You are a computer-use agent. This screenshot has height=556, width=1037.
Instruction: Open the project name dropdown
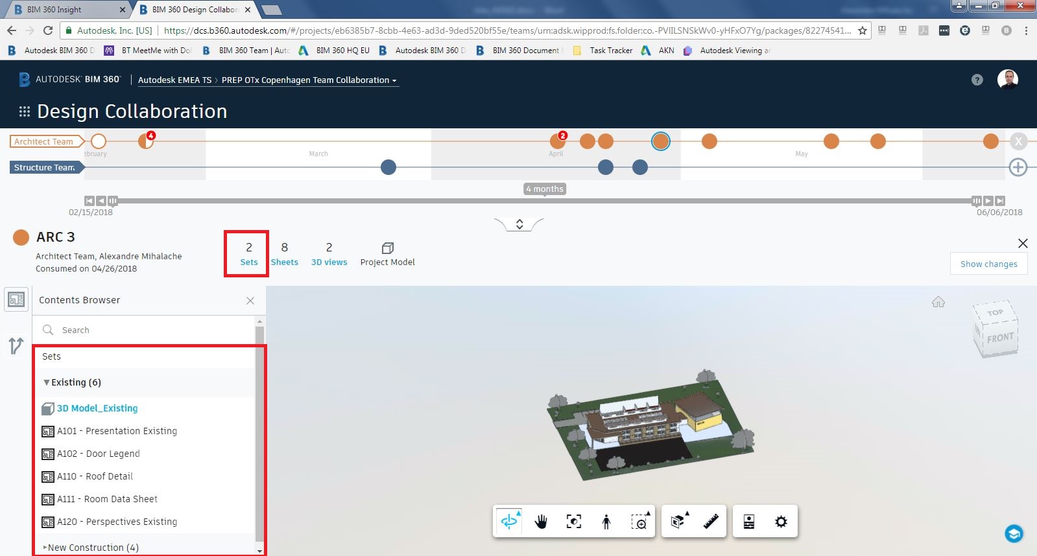(x=309, y=80)
